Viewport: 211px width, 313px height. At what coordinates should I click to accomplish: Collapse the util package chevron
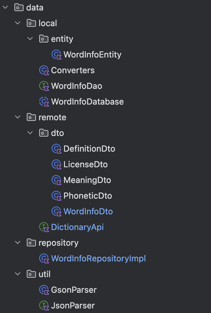[x=18, y=274]
